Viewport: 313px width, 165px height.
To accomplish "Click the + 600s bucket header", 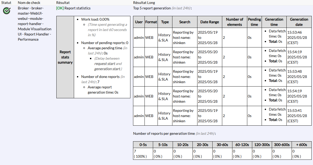I will (301, 145).
